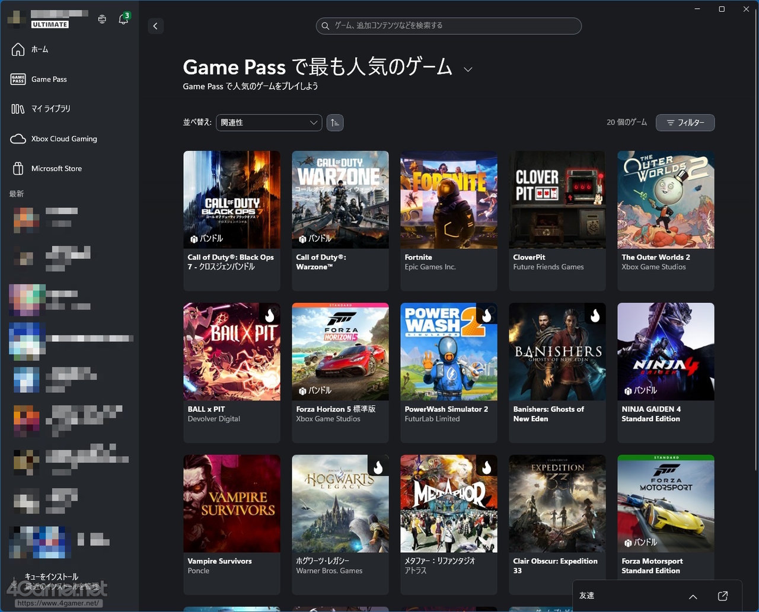Click the フィルター button
This screenshot has height=612, width=759.
[x=685, y=123]
